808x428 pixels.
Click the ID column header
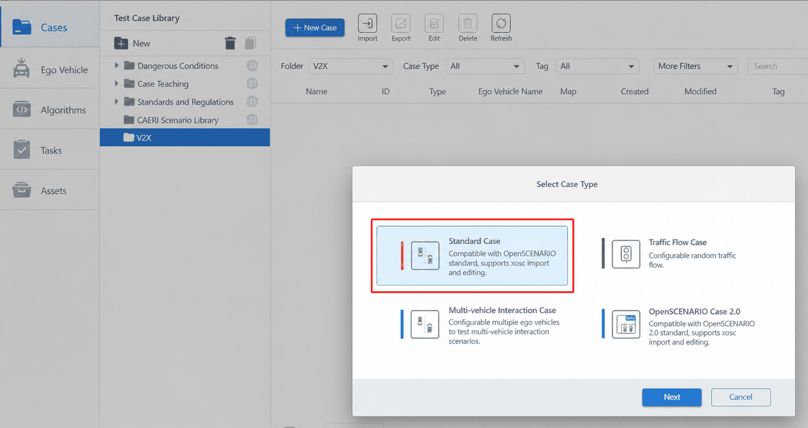click(x=386, y=91)
